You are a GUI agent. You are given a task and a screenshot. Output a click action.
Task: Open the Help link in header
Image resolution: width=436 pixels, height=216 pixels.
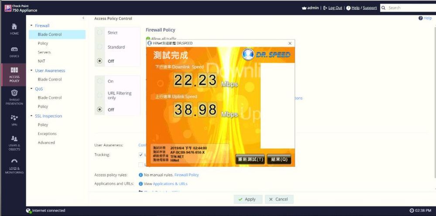355,8
